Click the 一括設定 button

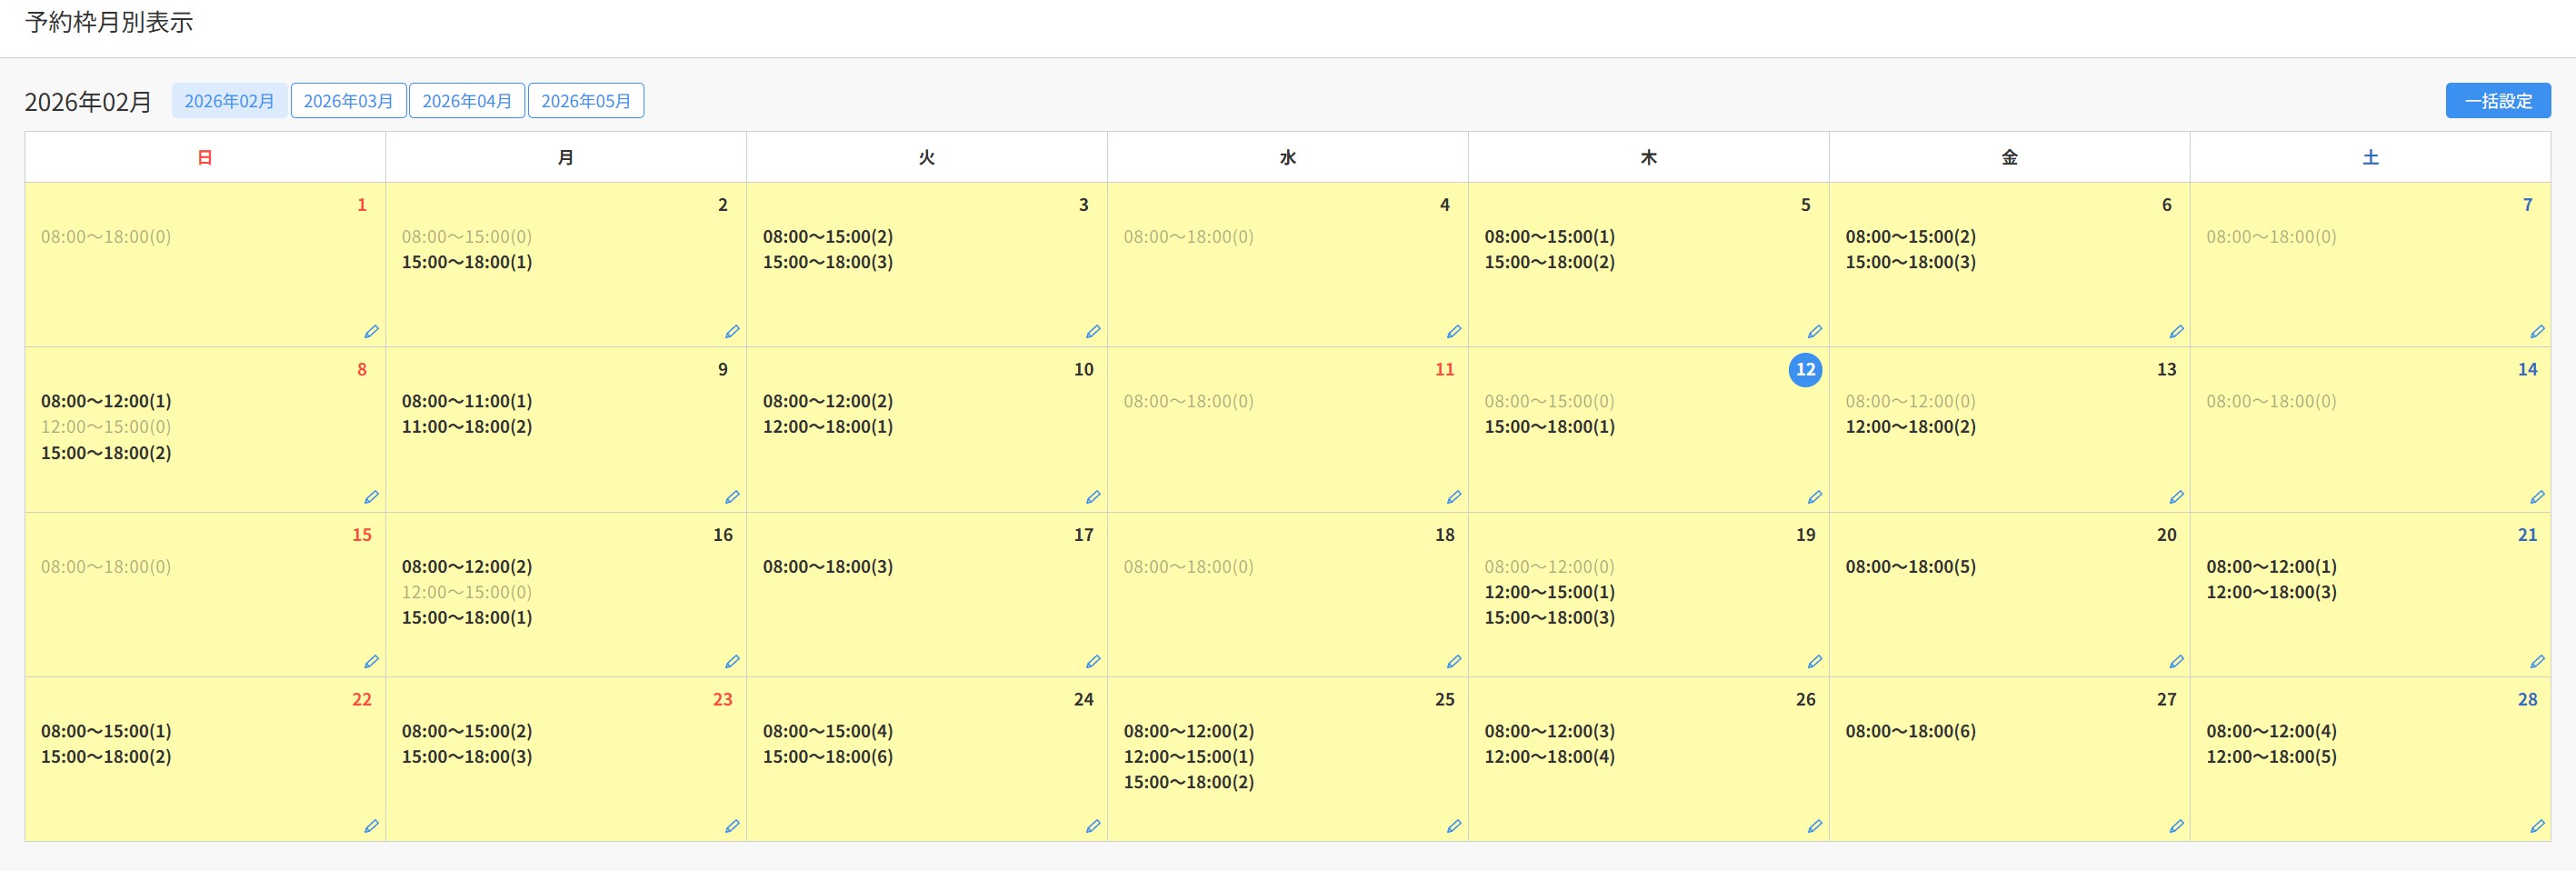[x=2497, y=101]
